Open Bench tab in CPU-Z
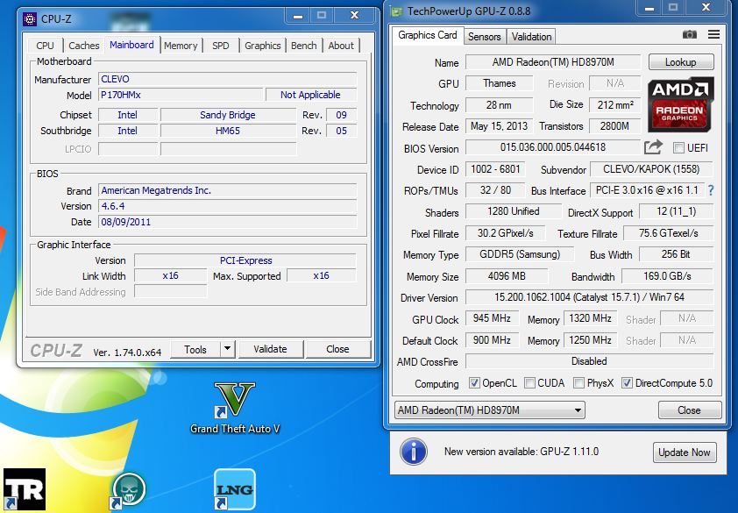This screenshot has height=513, width=738. pos(303,46)
